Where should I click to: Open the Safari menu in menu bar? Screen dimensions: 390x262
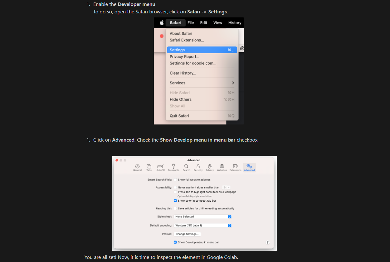point(175,23)
